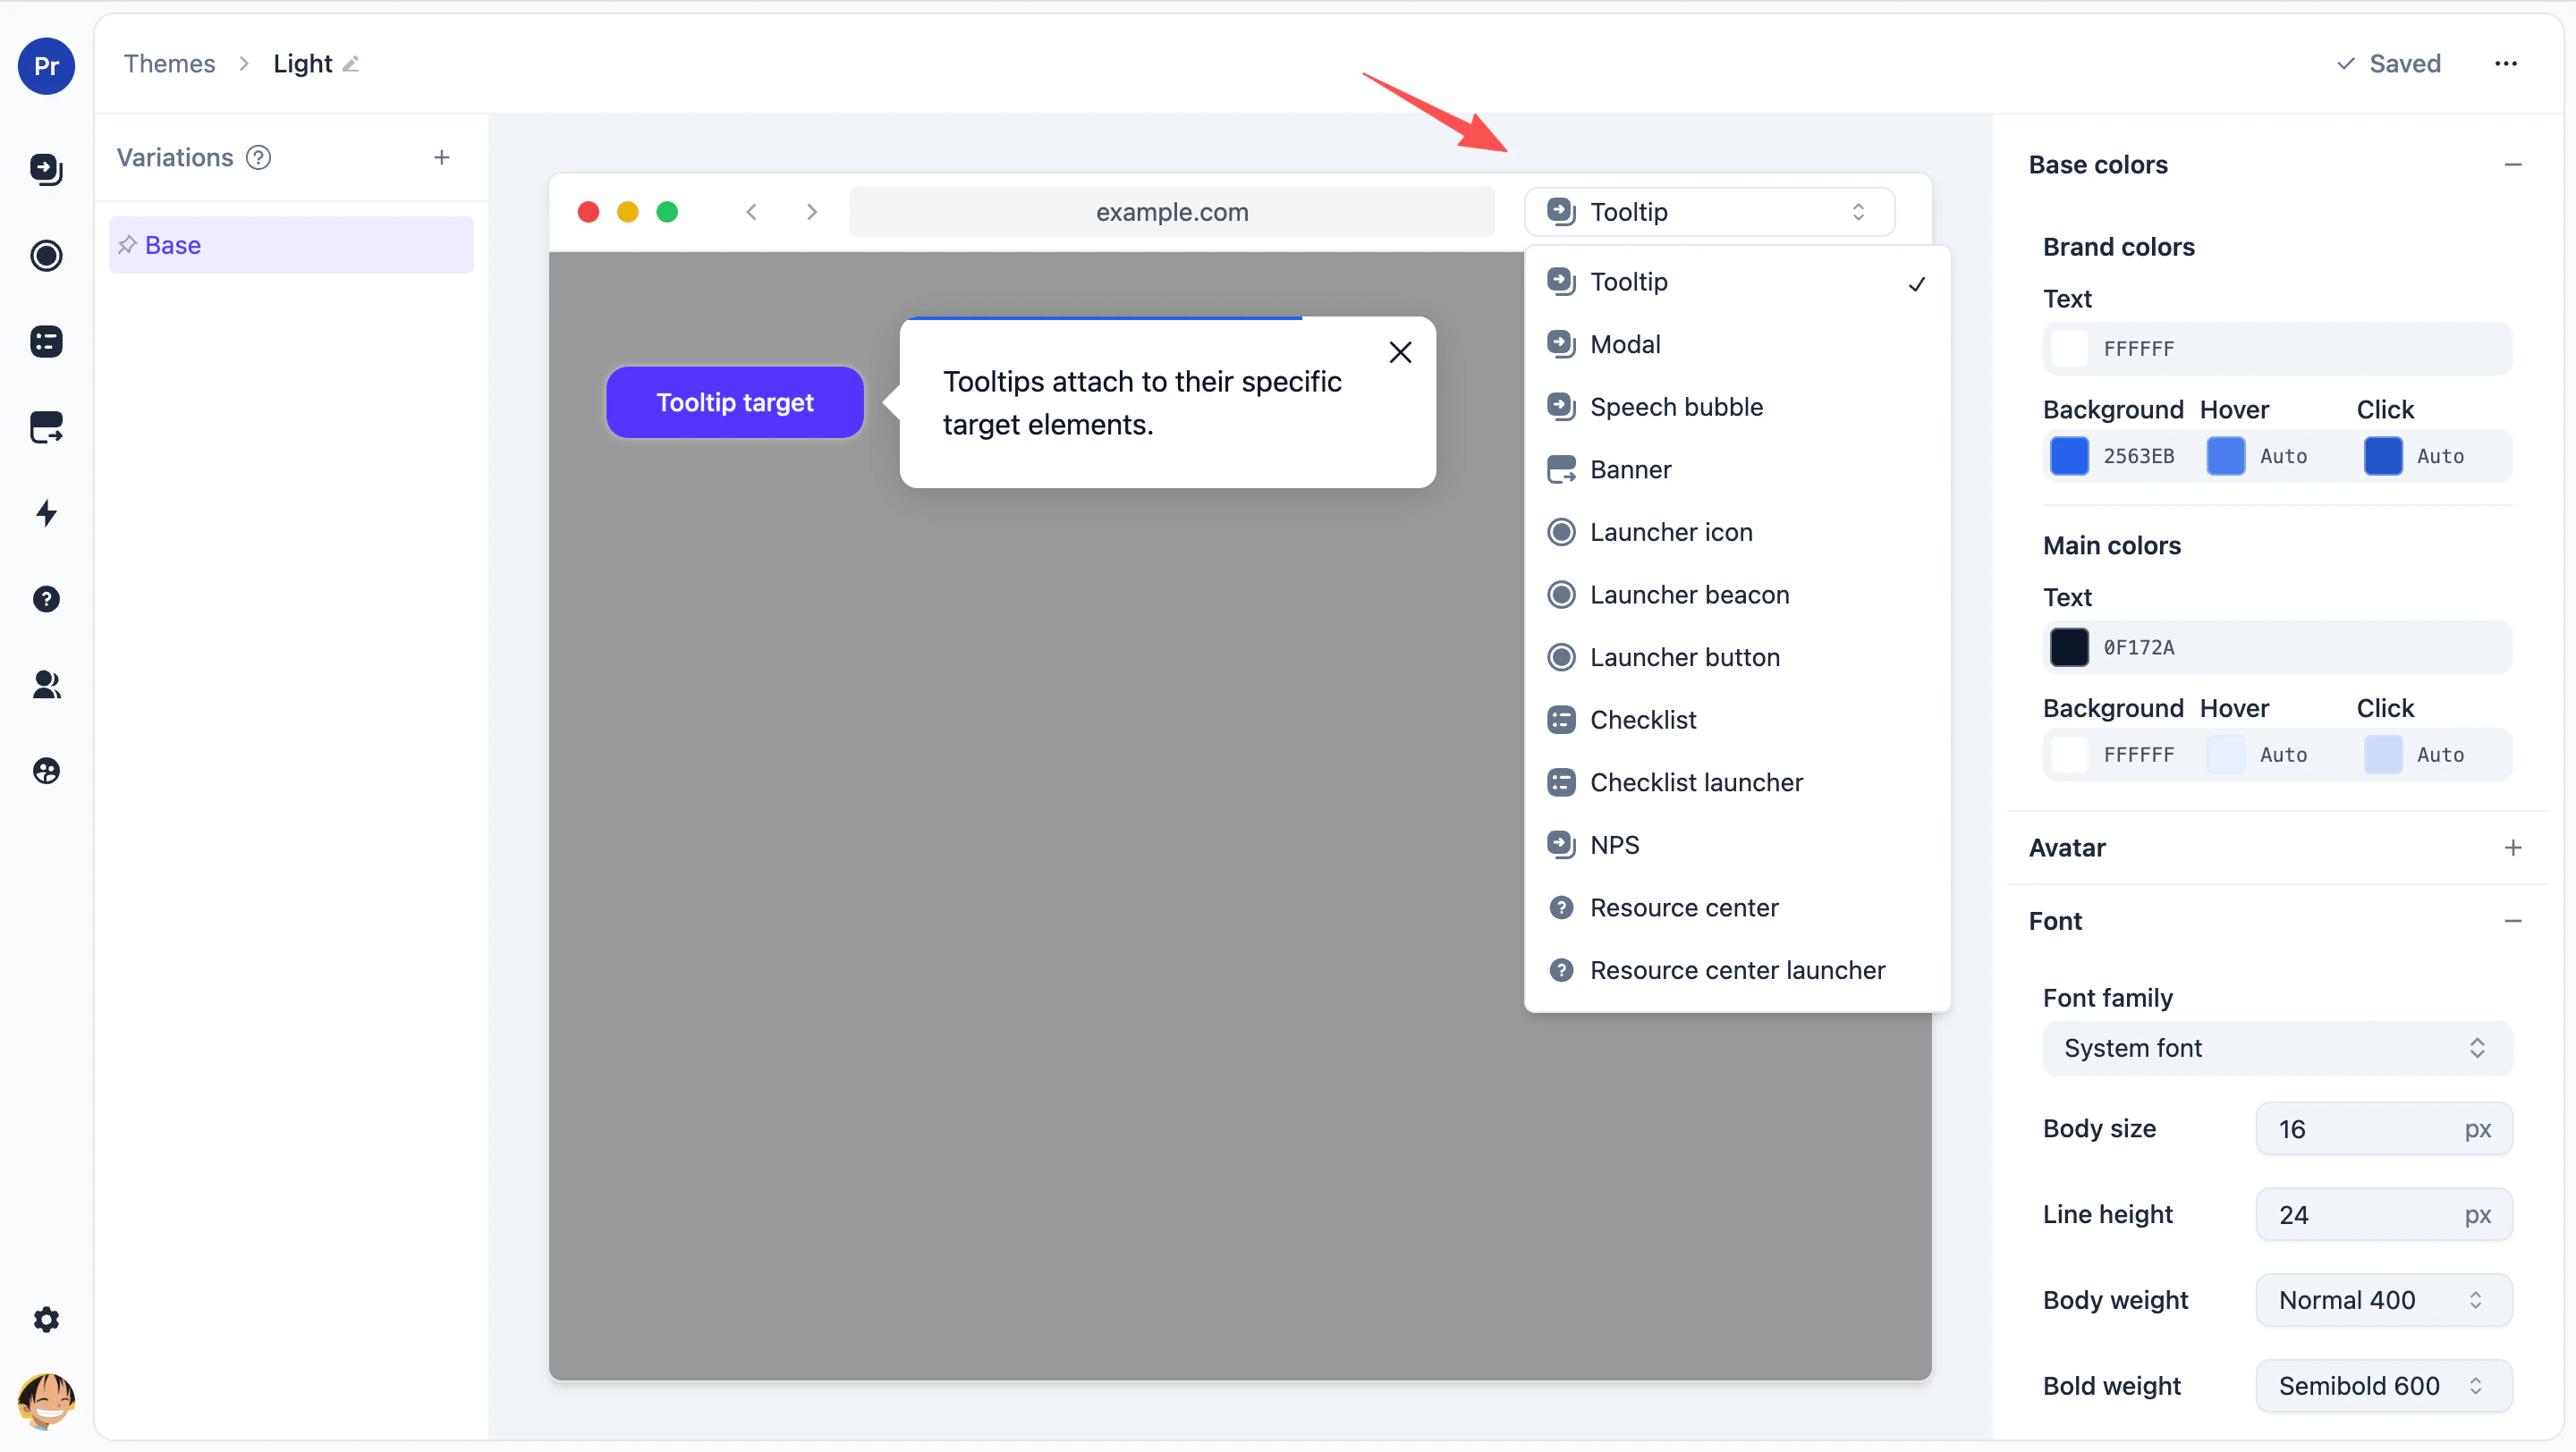
Task: Open brand Hover Auto color swatch
Action: (x=2226, y=457)
